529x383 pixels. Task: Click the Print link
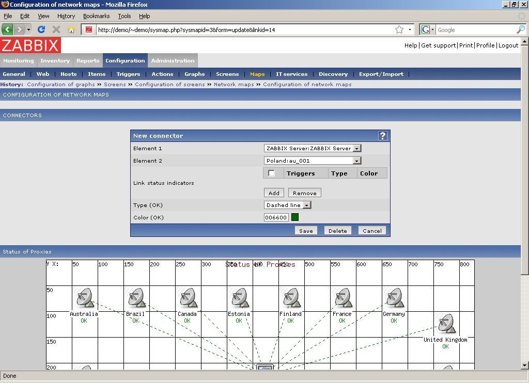click(x=466, y=45)
